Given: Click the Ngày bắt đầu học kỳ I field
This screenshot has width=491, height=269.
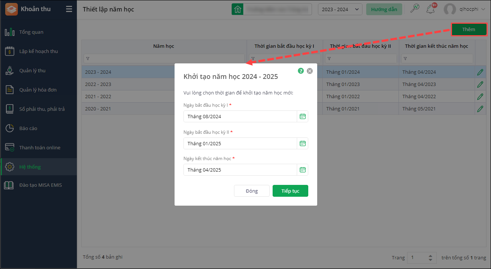Looking at the screenshot, I should pos(240,116).
